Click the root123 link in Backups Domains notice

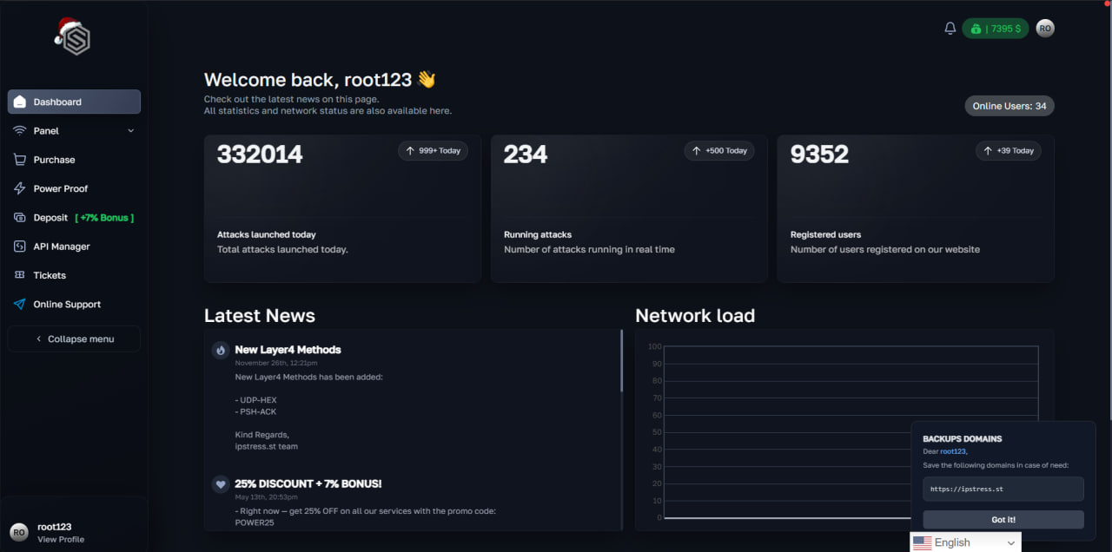click(x=954, y=451)
